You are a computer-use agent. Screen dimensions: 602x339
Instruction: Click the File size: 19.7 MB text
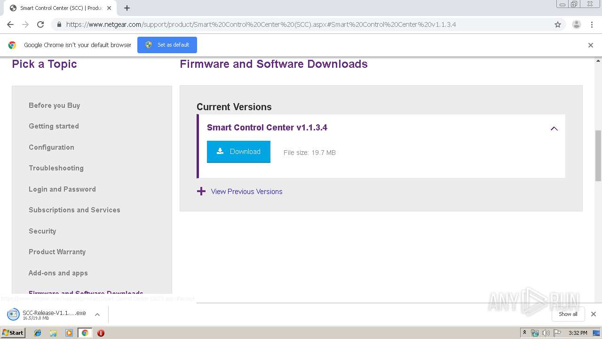(x=309, y=153)
